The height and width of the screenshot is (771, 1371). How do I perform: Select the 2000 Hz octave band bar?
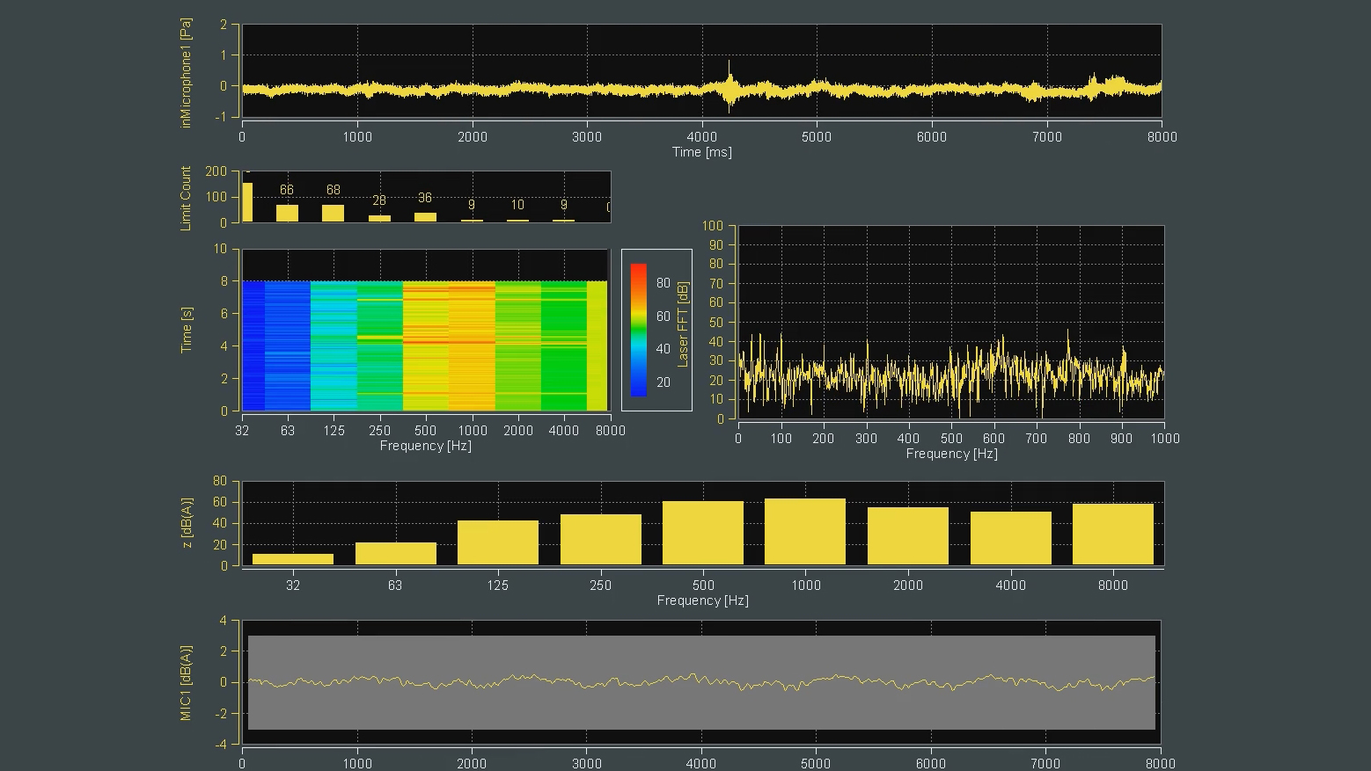tap(908, 535)
